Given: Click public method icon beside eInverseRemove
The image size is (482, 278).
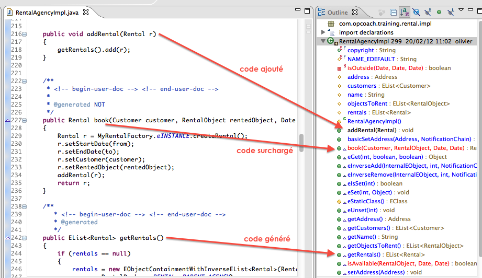Looking at the screenshot, I should pos(339,175).
